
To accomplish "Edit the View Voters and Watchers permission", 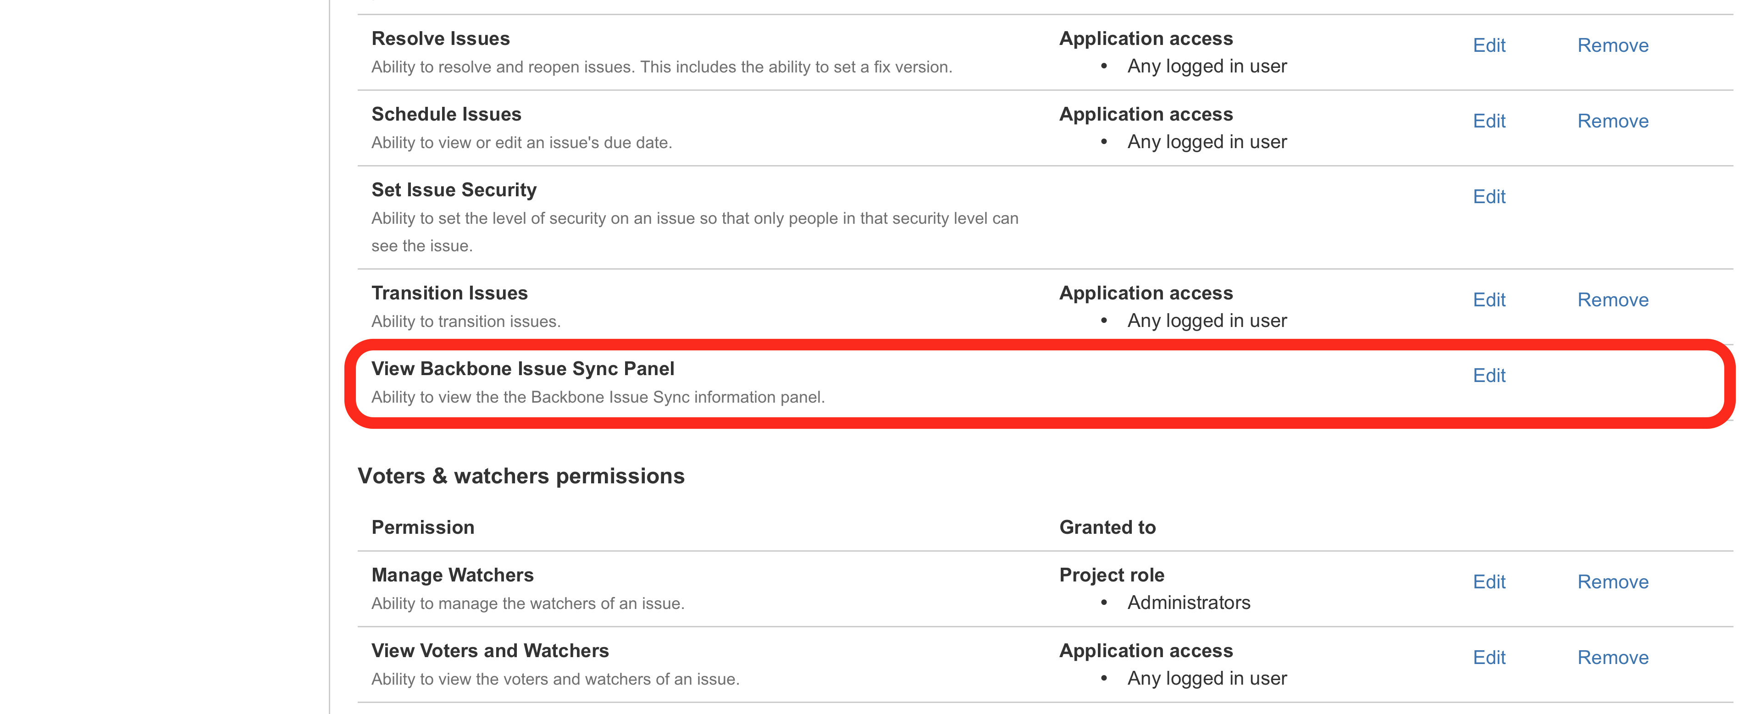I will (x=1489, y=657).
